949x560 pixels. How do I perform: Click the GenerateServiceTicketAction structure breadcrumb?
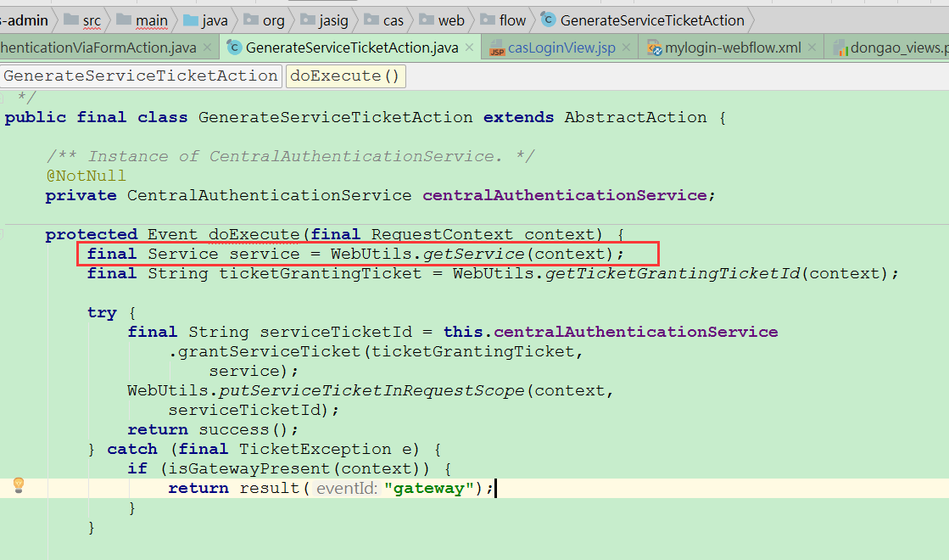coord(141,76)
